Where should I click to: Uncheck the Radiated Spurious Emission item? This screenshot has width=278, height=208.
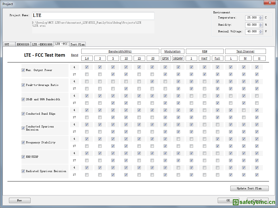(x=23, y=171)
